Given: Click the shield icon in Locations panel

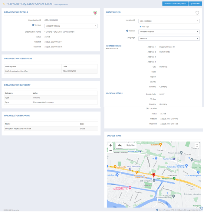Looking at the screenshot, I should (197, 13).
